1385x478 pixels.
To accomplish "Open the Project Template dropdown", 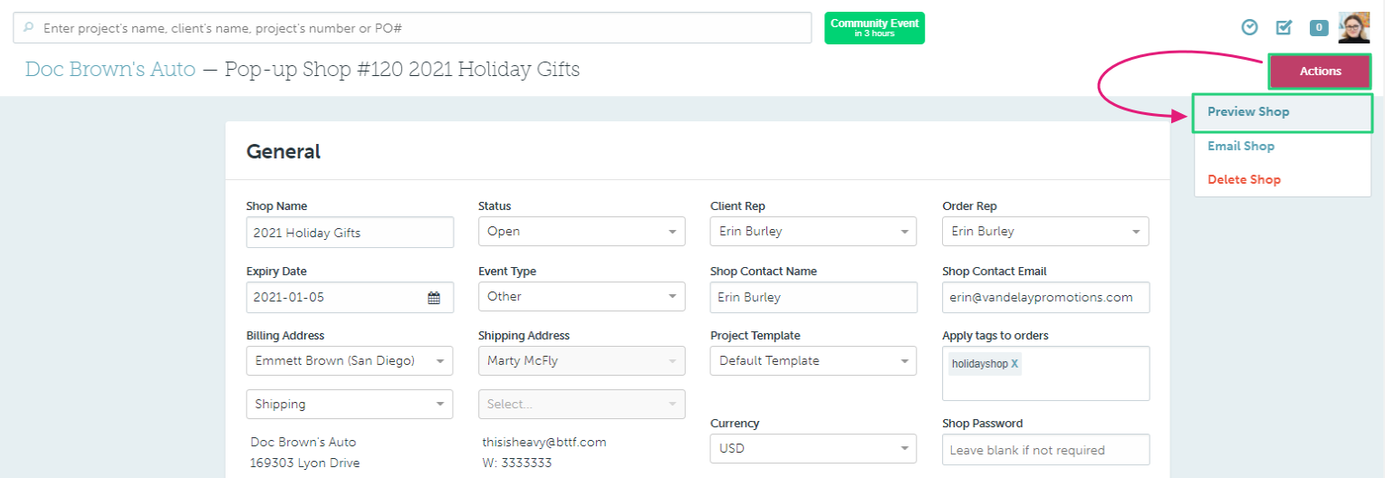I will [x=813, y=361].
